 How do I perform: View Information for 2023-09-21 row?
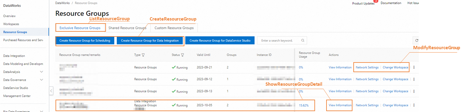point(340,67)
